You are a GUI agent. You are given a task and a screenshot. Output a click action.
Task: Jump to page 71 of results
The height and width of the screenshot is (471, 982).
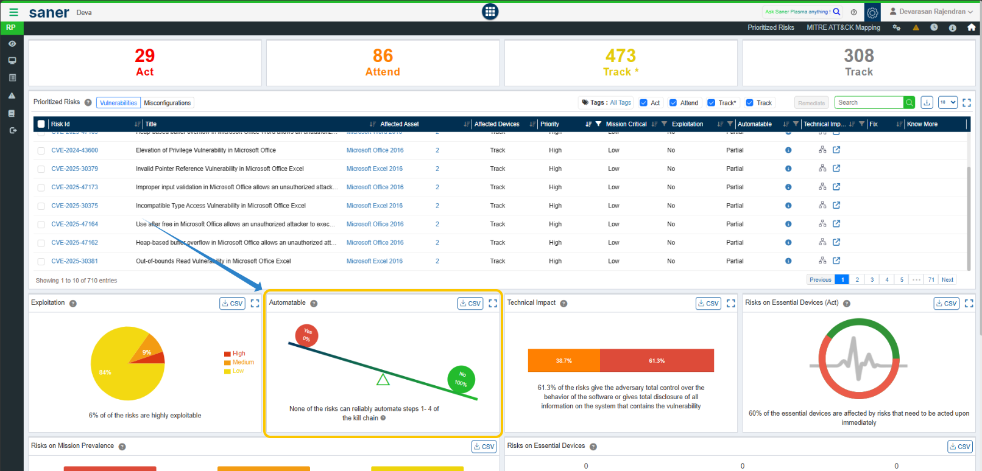pos(931,280)
